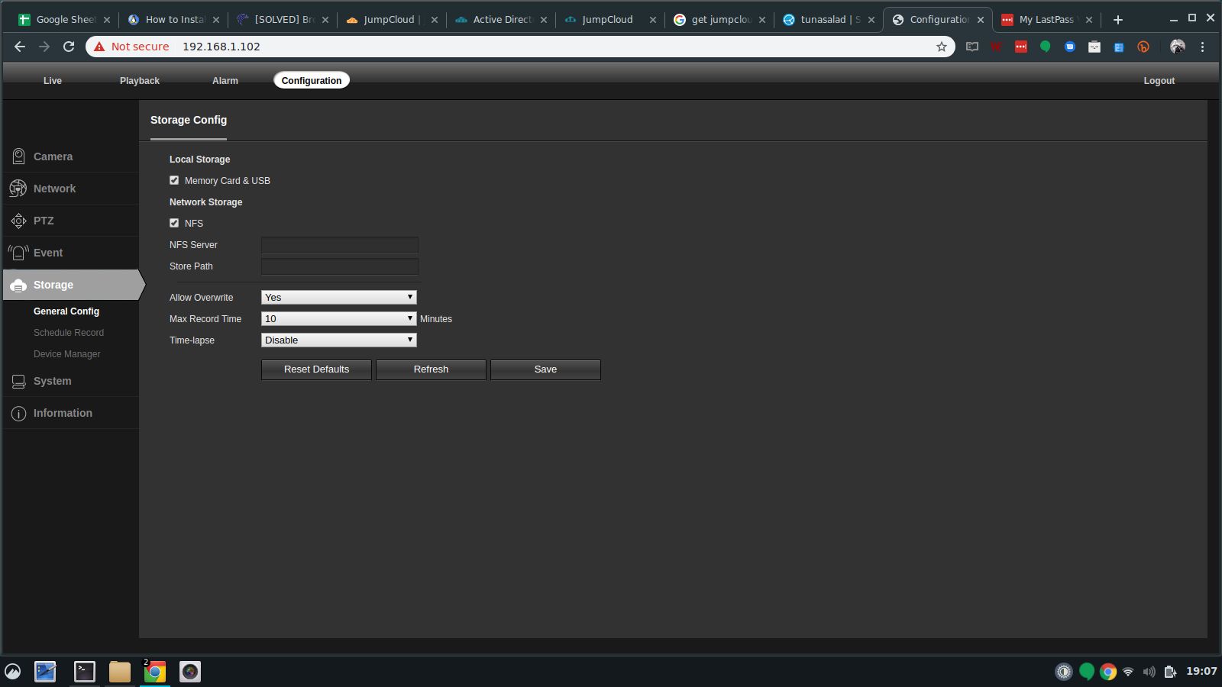Viewport: 1222px width, 687px height.
Task: Reload the page with the browser refresh icon
Action: coord(69,47)
